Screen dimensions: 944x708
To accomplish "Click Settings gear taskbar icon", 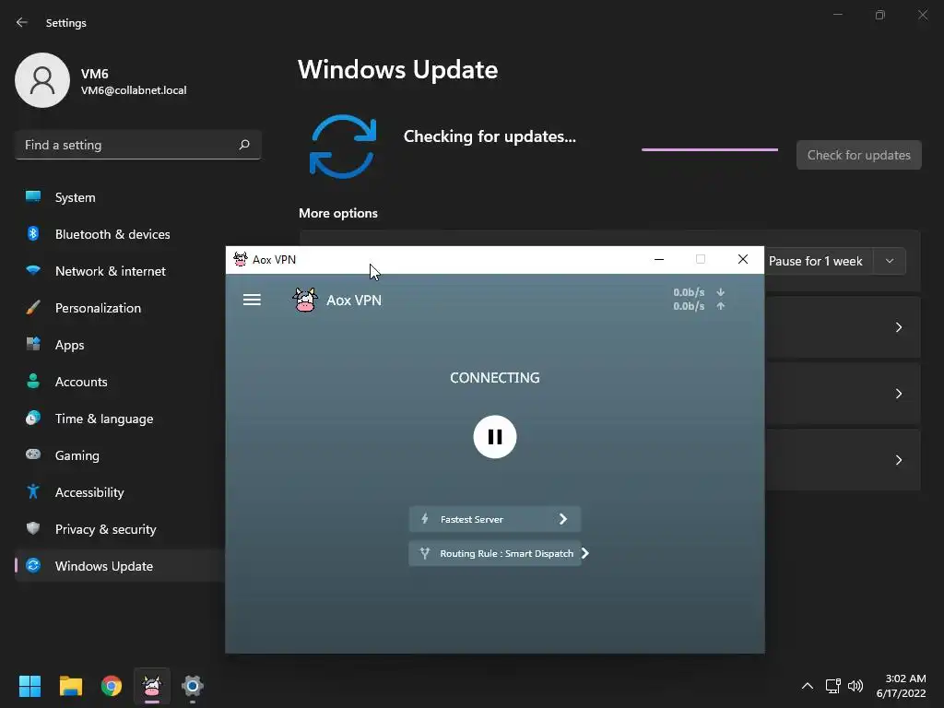I will 193,686.
